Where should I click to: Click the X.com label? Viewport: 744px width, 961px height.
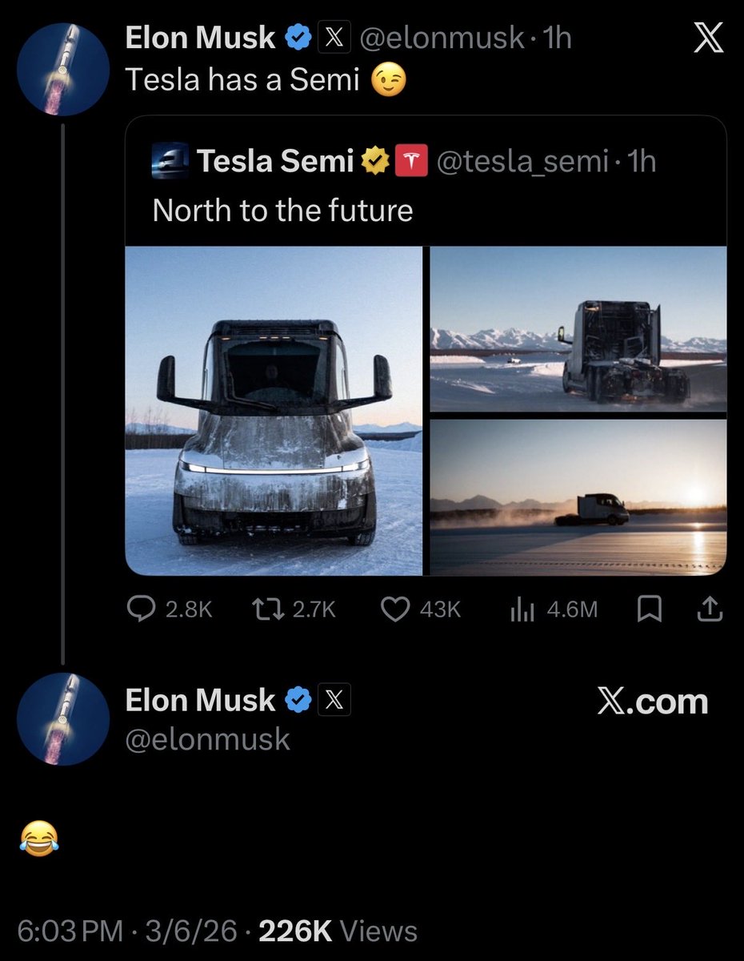652,702
